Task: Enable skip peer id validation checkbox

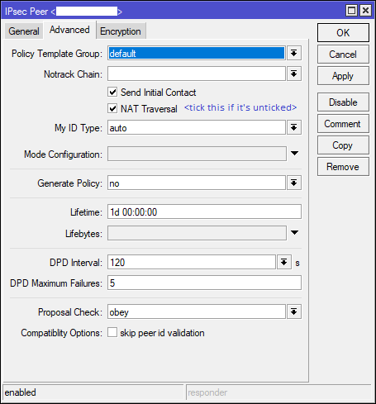Action: point(112,332)
